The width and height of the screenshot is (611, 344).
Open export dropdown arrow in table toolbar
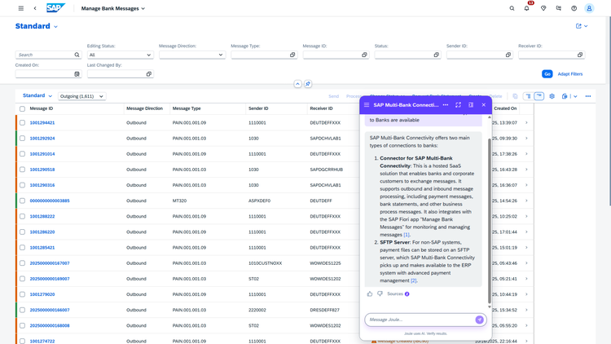pyautogui.click(x=575, y=96)
